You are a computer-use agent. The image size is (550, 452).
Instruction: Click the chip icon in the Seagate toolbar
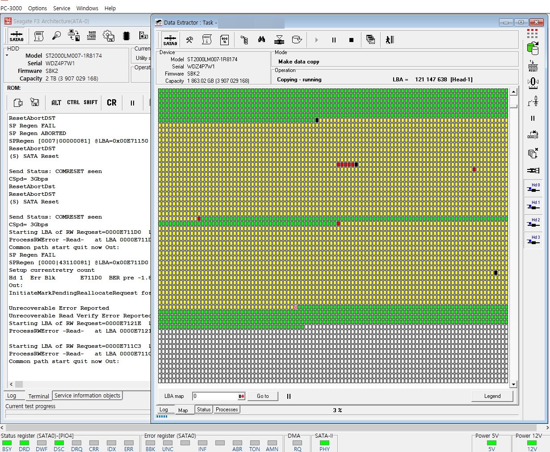(126, 36)
